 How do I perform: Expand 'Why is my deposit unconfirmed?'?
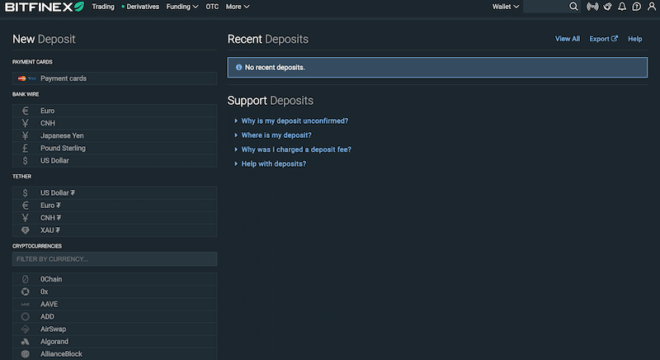(295, 121)
